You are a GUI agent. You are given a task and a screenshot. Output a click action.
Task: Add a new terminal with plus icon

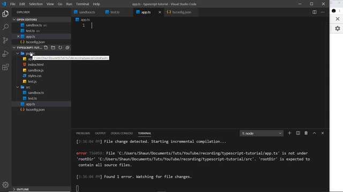(289, 133)
